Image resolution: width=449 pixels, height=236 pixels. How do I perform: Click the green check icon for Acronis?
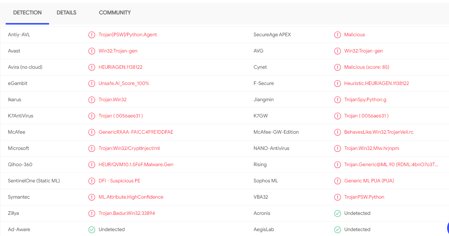tap(338, 213)
